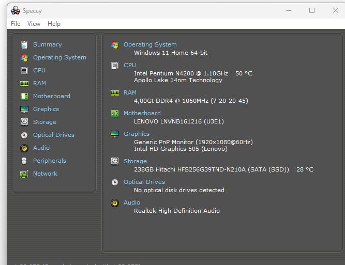
Task: Click 'Generic PnP Monitor (1920x1080@60Hz)' text
Action: pos(193,142)
